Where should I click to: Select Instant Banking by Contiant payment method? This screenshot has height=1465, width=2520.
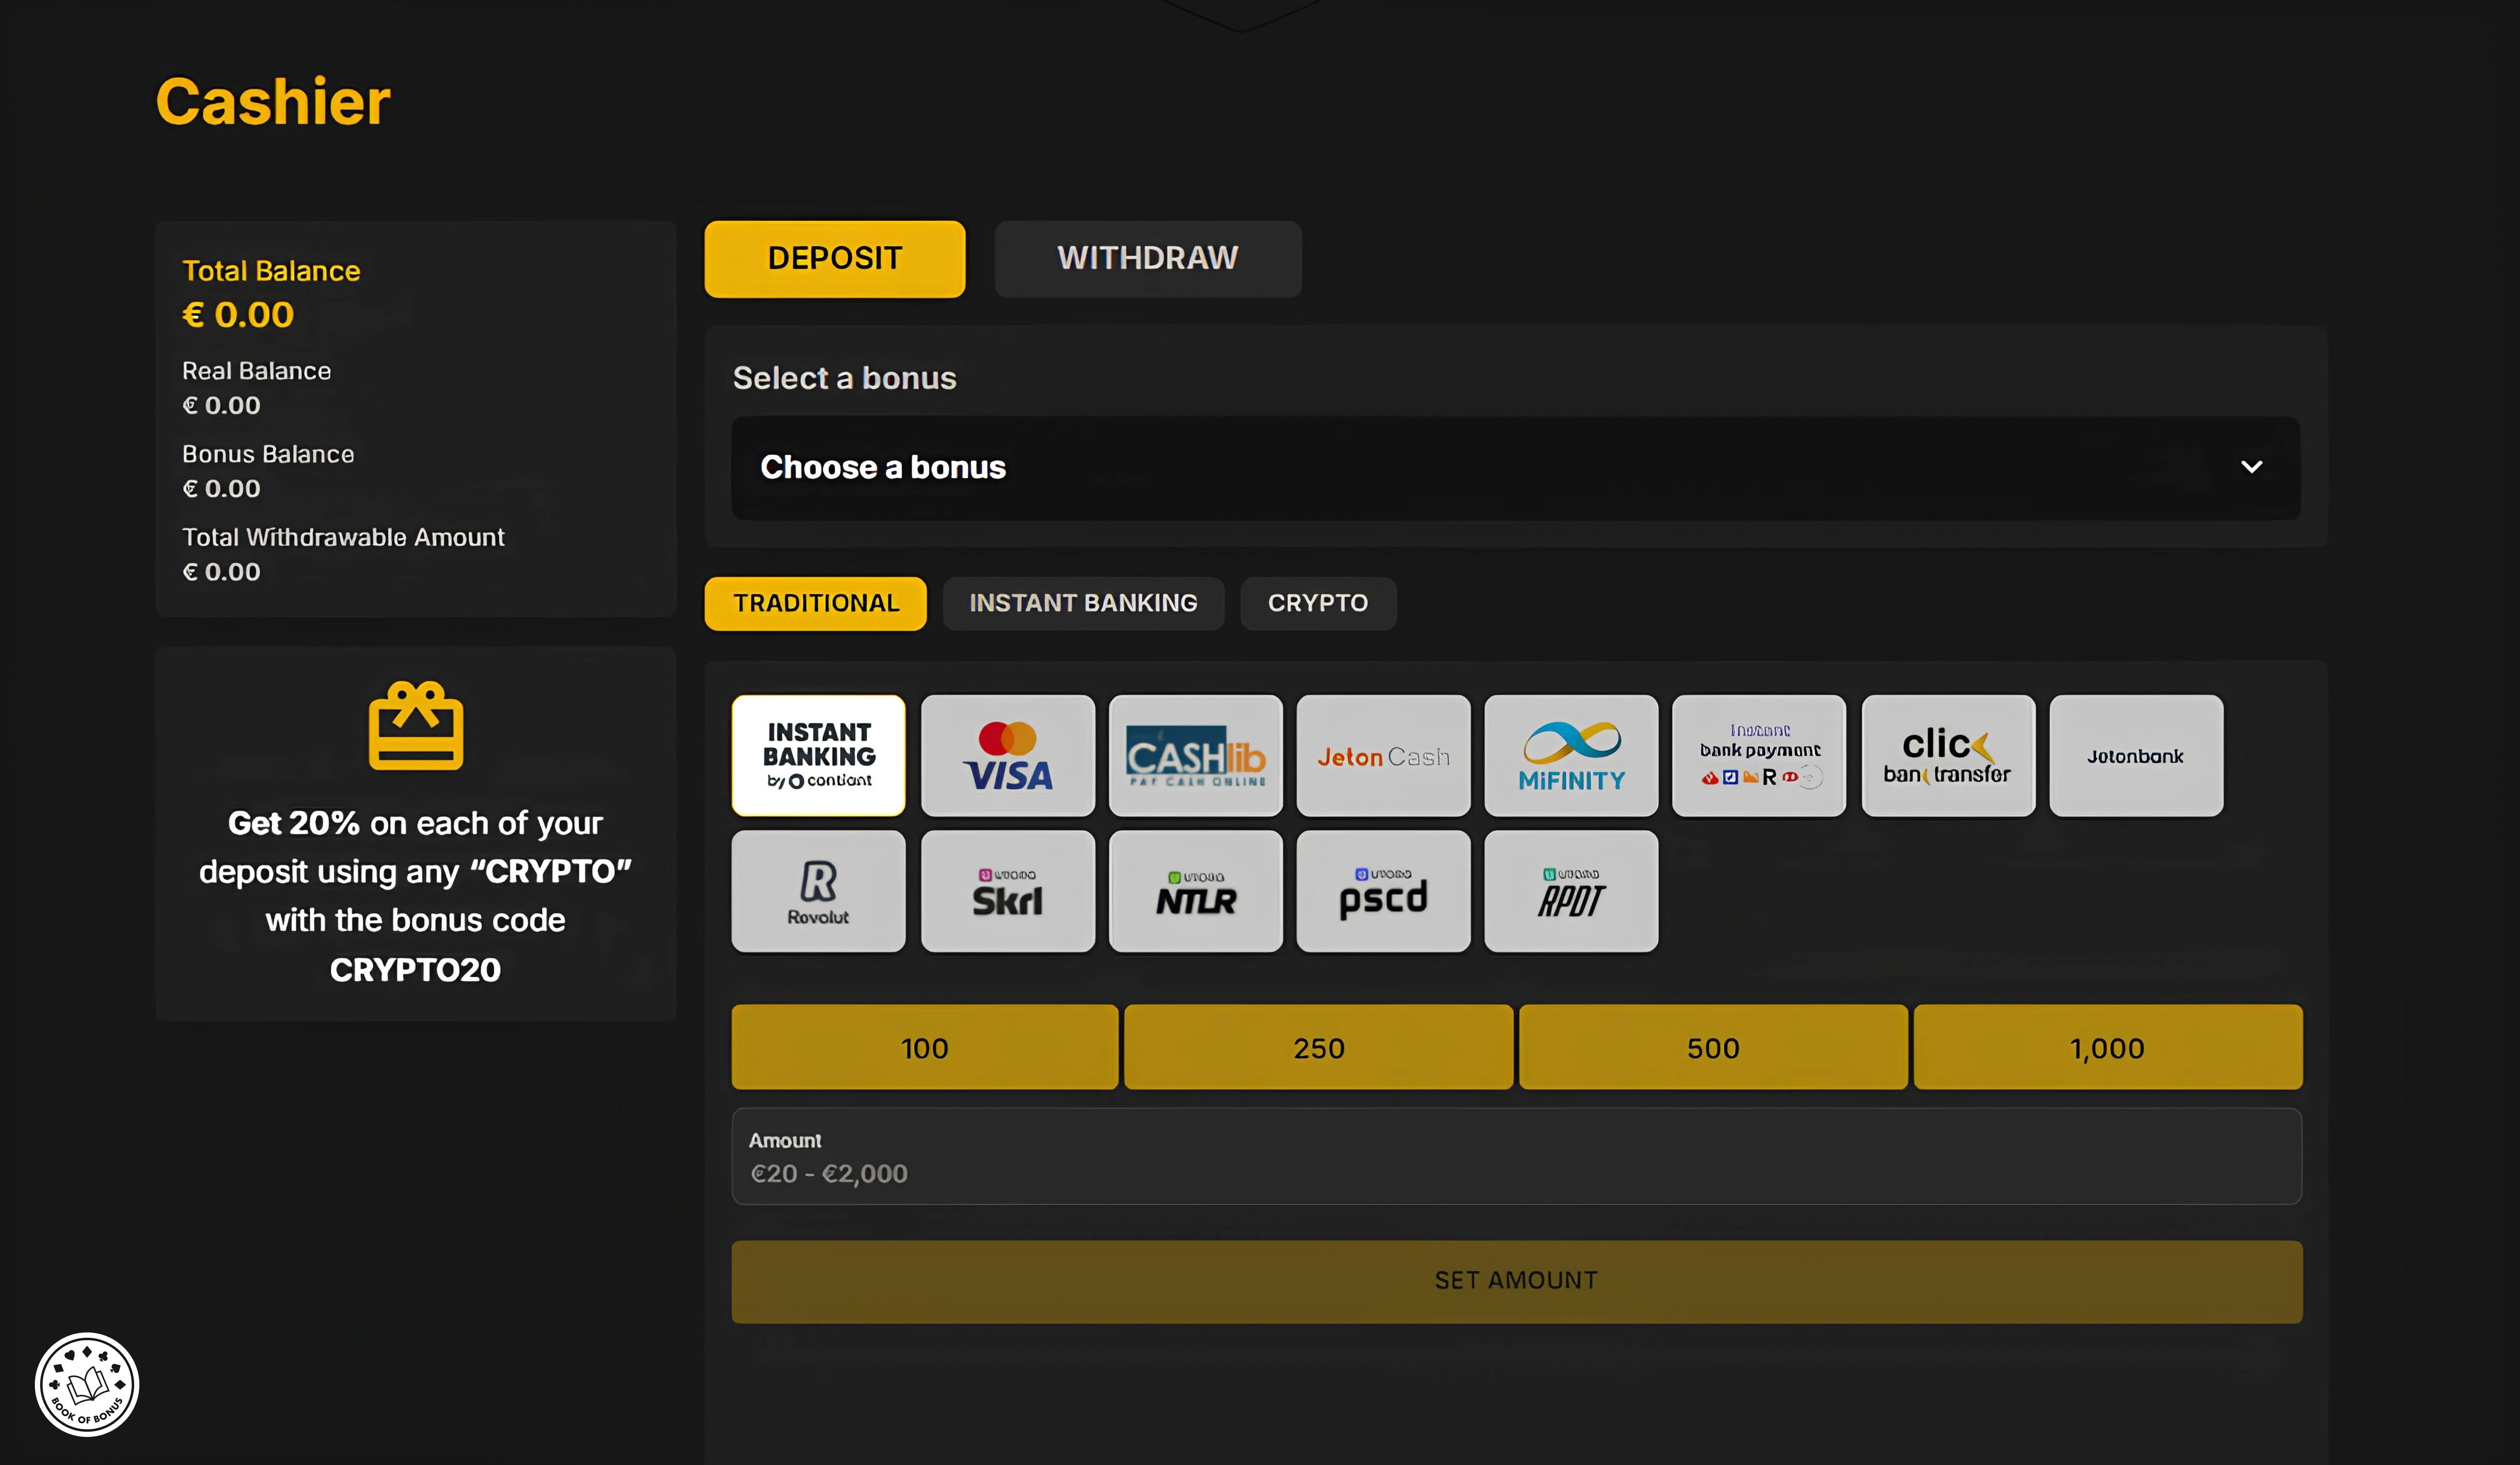[818, 755]
